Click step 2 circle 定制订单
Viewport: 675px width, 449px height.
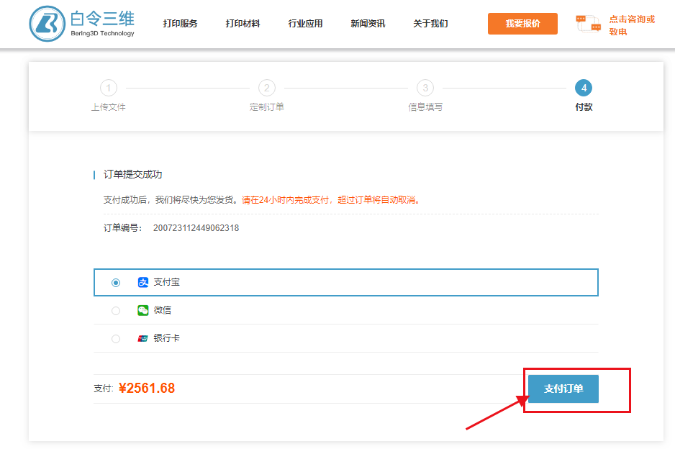click(267, 89)
